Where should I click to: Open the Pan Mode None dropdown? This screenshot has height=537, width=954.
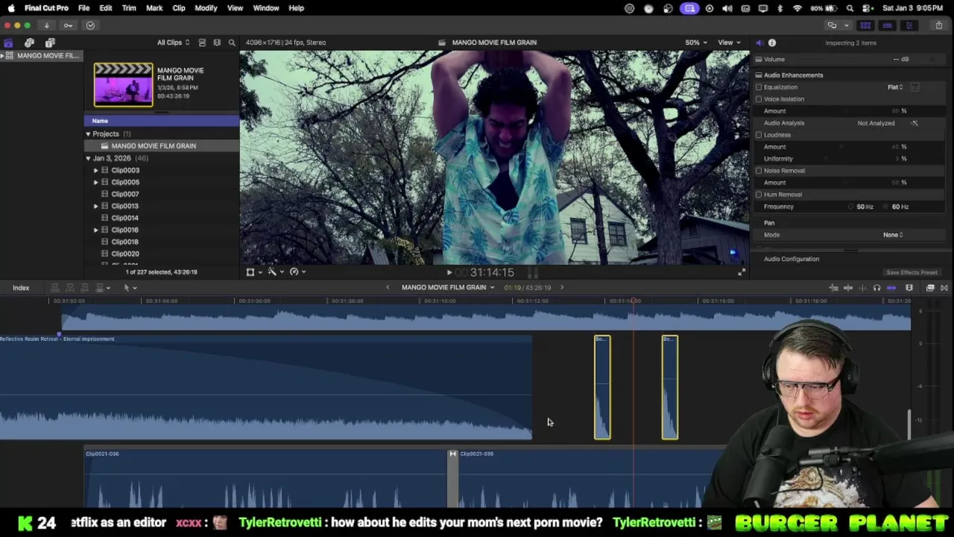[893, 235]
